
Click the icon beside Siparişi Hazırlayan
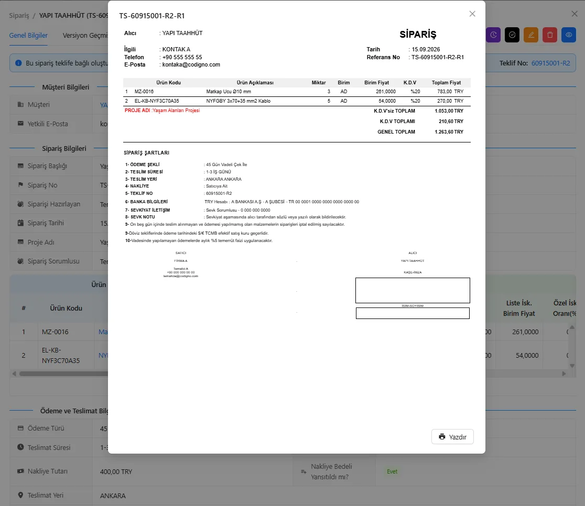tap(20, 204)
